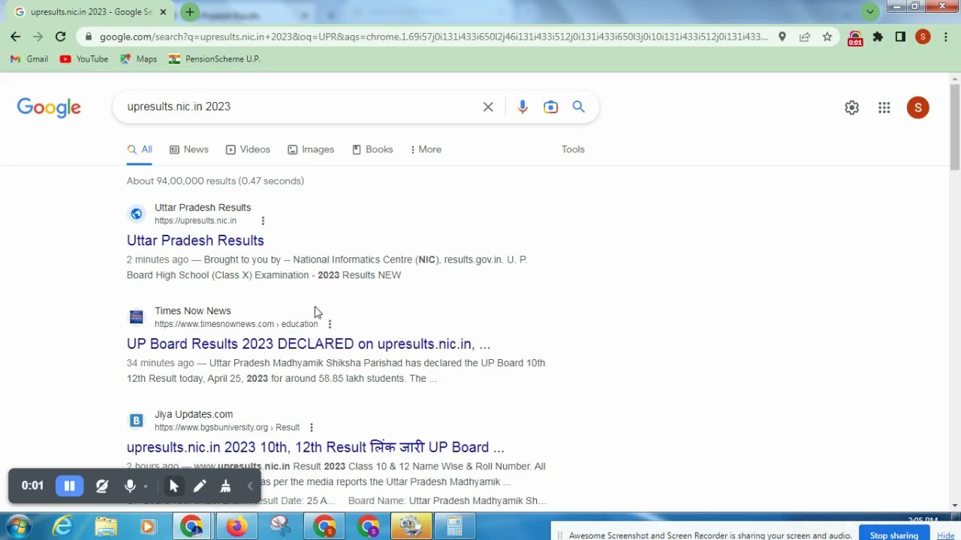The image size is (961, 540).
Task: Open options for the upresults.nic.in result
Action: coord(263,220)
